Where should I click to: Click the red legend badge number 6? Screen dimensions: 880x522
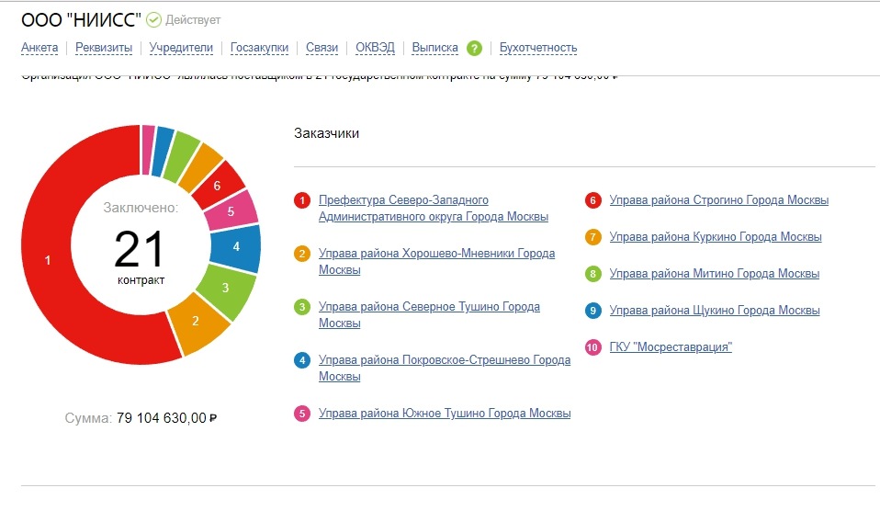593,200
